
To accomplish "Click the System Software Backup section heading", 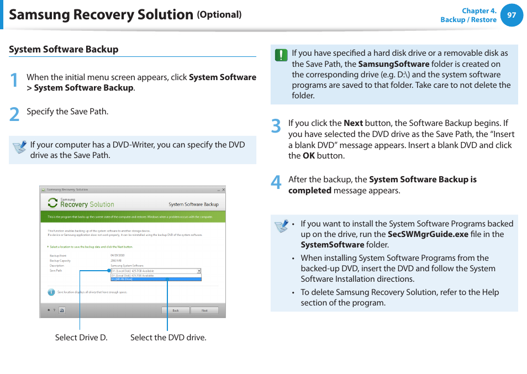I will click(64, 49).
